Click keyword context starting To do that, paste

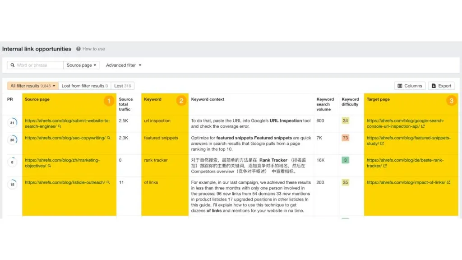(251, 124)
